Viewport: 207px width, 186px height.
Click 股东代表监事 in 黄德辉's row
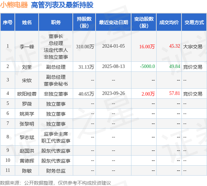coord(56,161)
